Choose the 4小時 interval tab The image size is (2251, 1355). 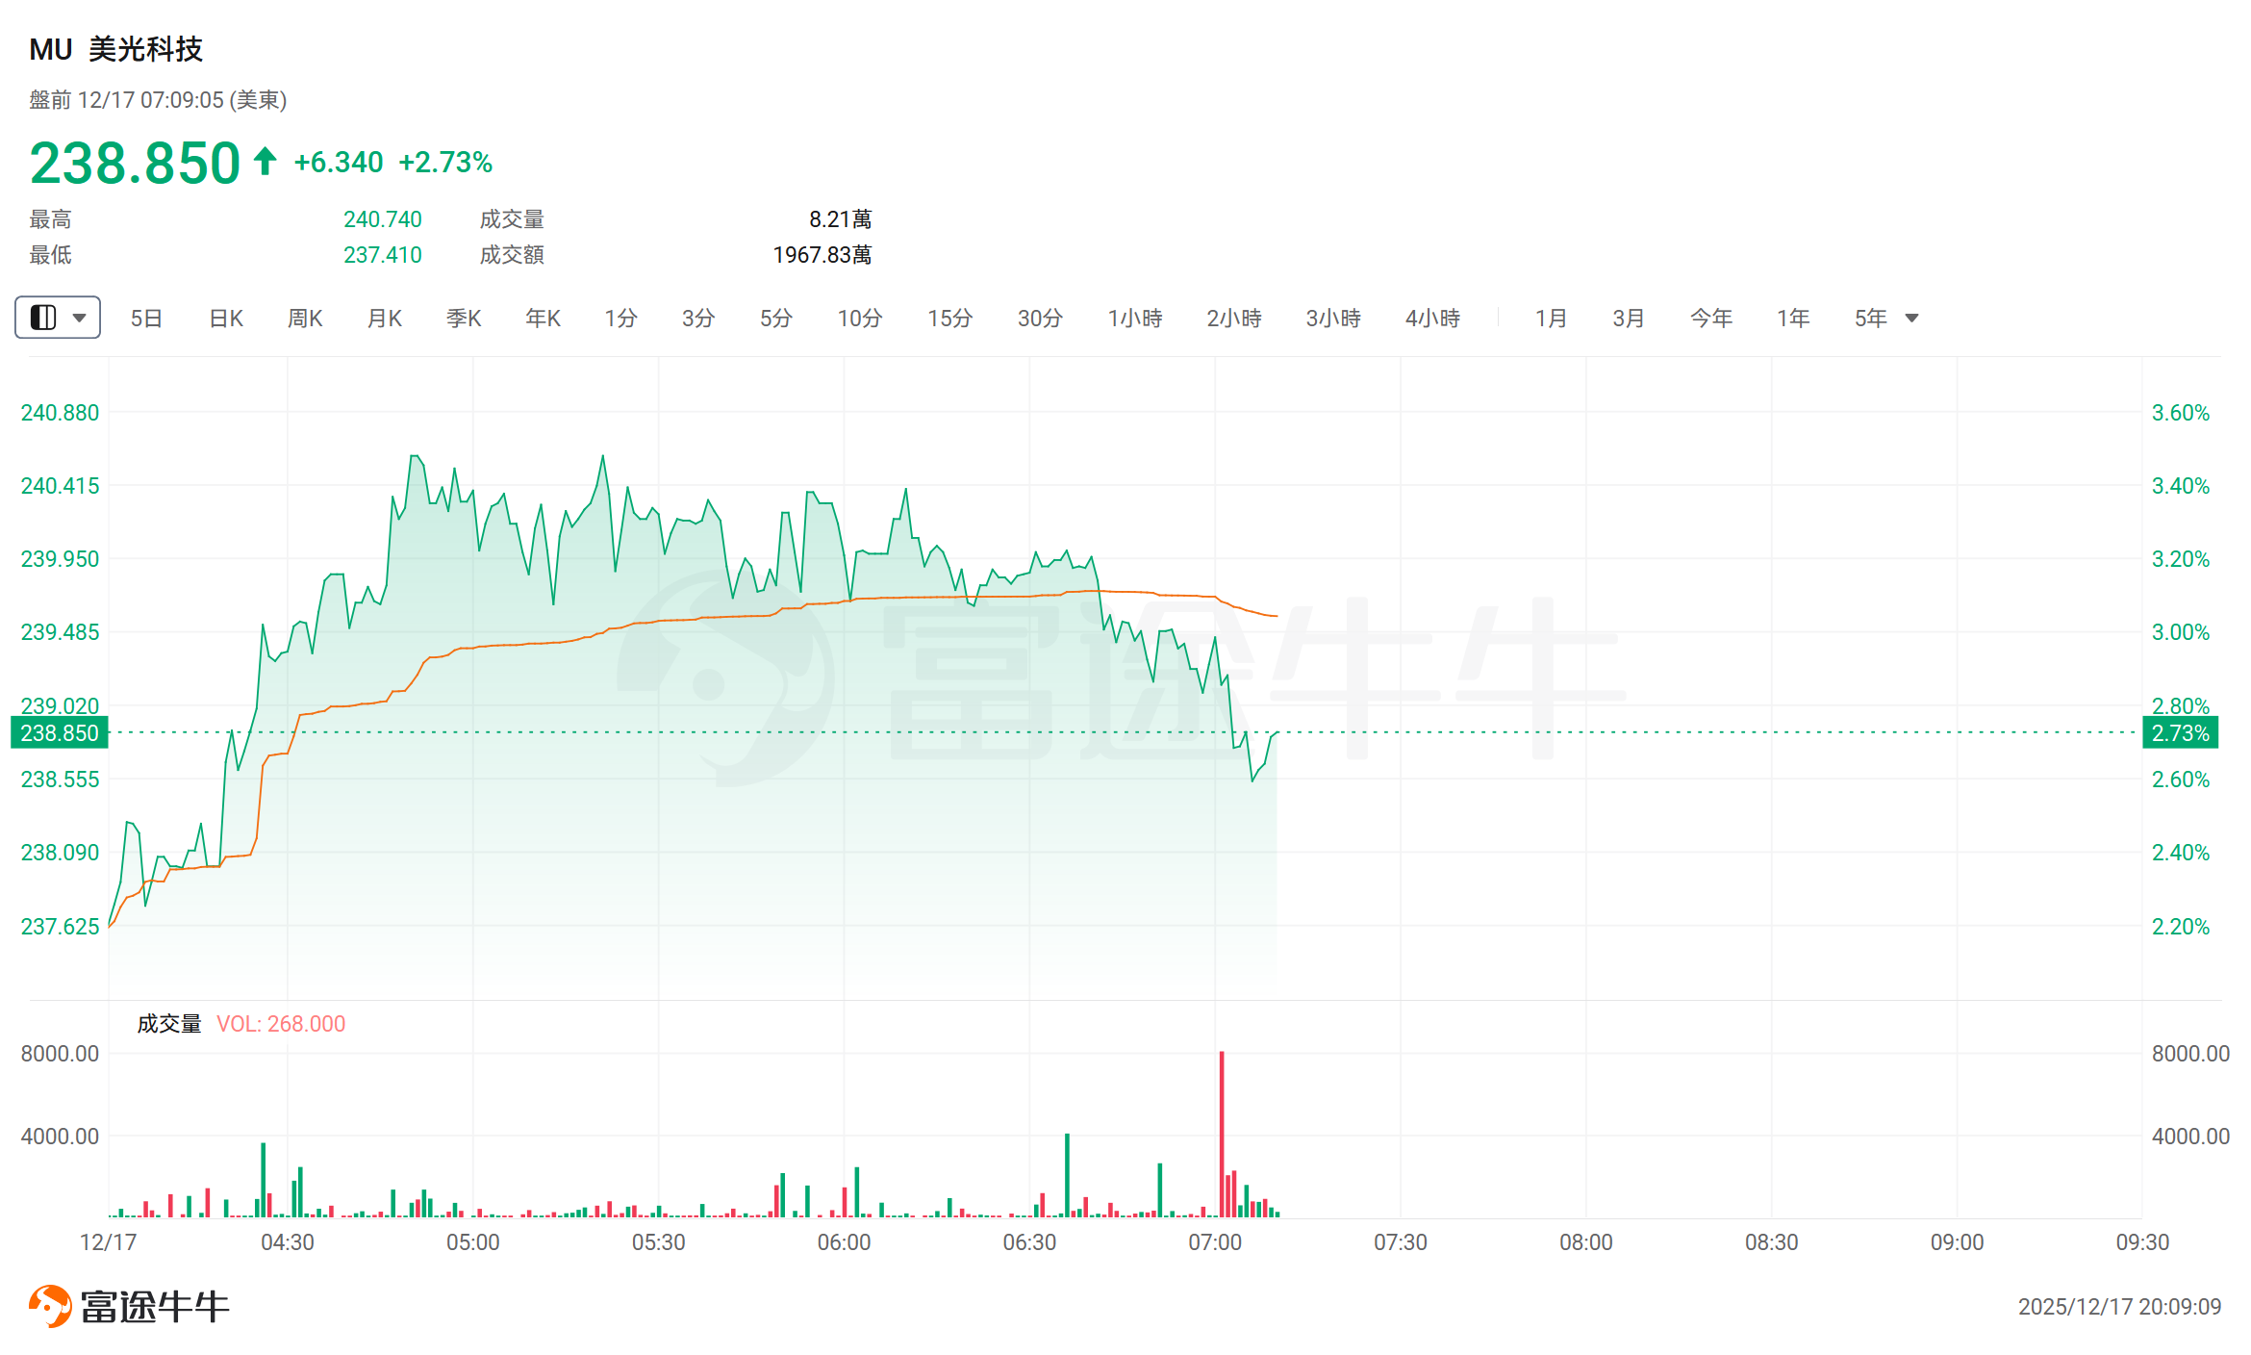pyautogui.click(x=1432, y=318)
